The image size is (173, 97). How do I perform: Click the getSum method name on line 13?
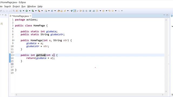point(41,55)
